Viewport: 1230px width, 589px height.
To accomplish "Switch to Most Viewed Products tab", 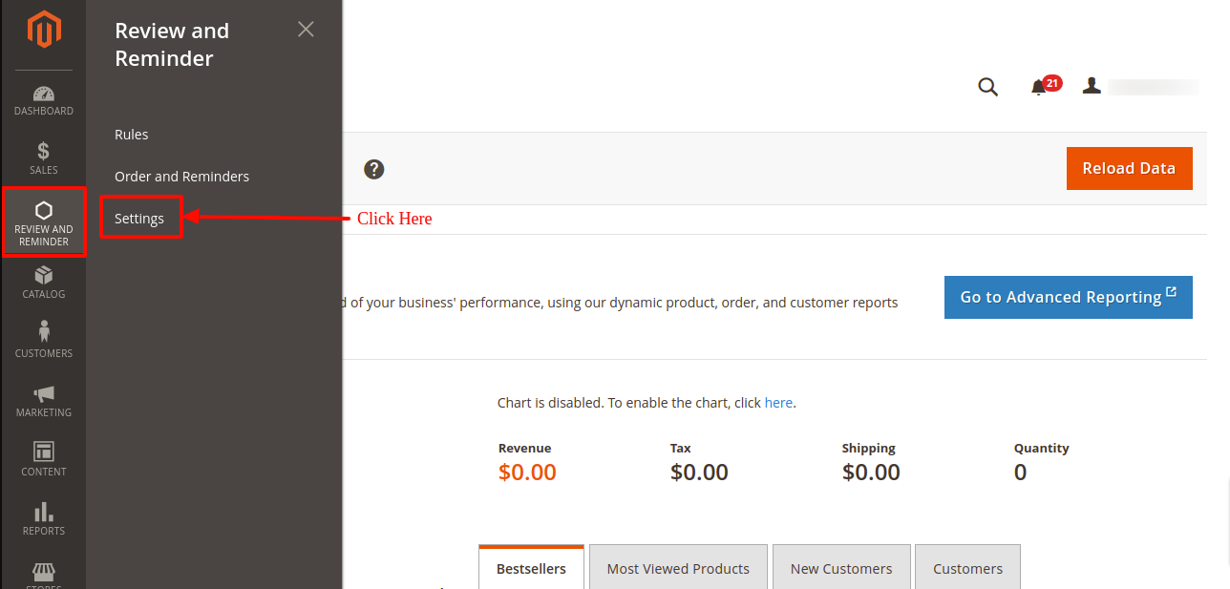I will coord(678,568).
